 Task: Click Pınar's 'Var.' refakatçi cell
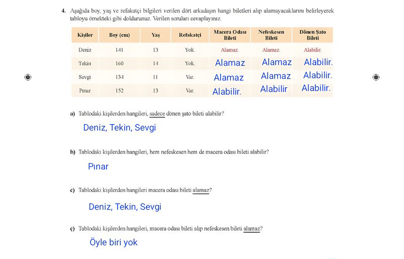tap(190, 91)
